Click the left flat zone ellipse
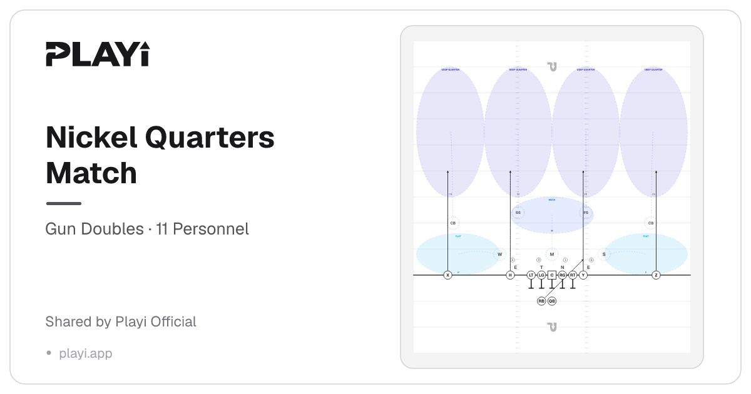This screenshot has width=751, height=394. (x=459, y=254)
